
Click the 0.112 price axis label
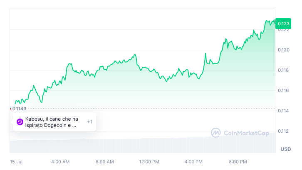coord(283,131)
